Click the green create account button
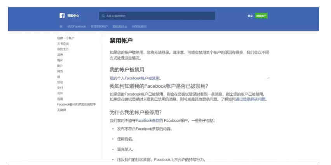Screen dimensions: 331x165 (261, 16)
